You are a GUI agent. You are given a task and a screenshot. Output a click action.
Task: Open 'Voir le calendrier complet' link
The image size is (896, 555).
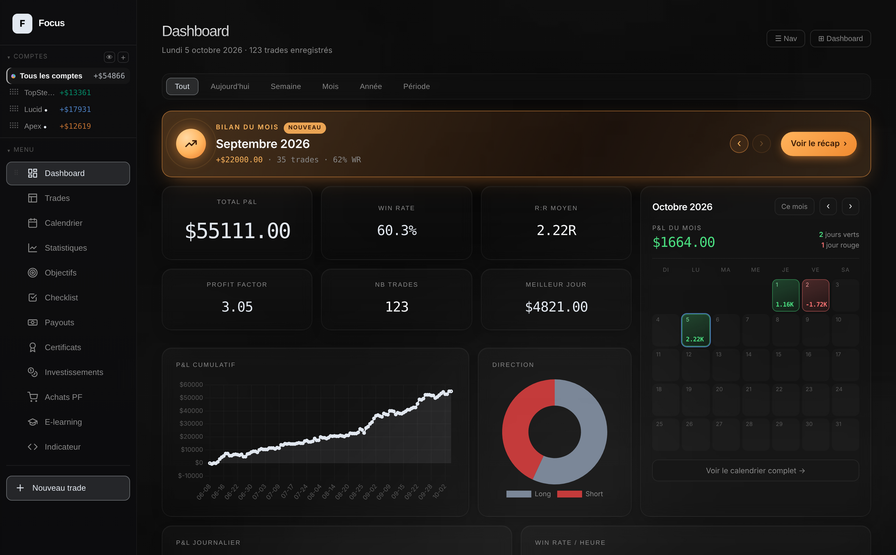(755, 471)
